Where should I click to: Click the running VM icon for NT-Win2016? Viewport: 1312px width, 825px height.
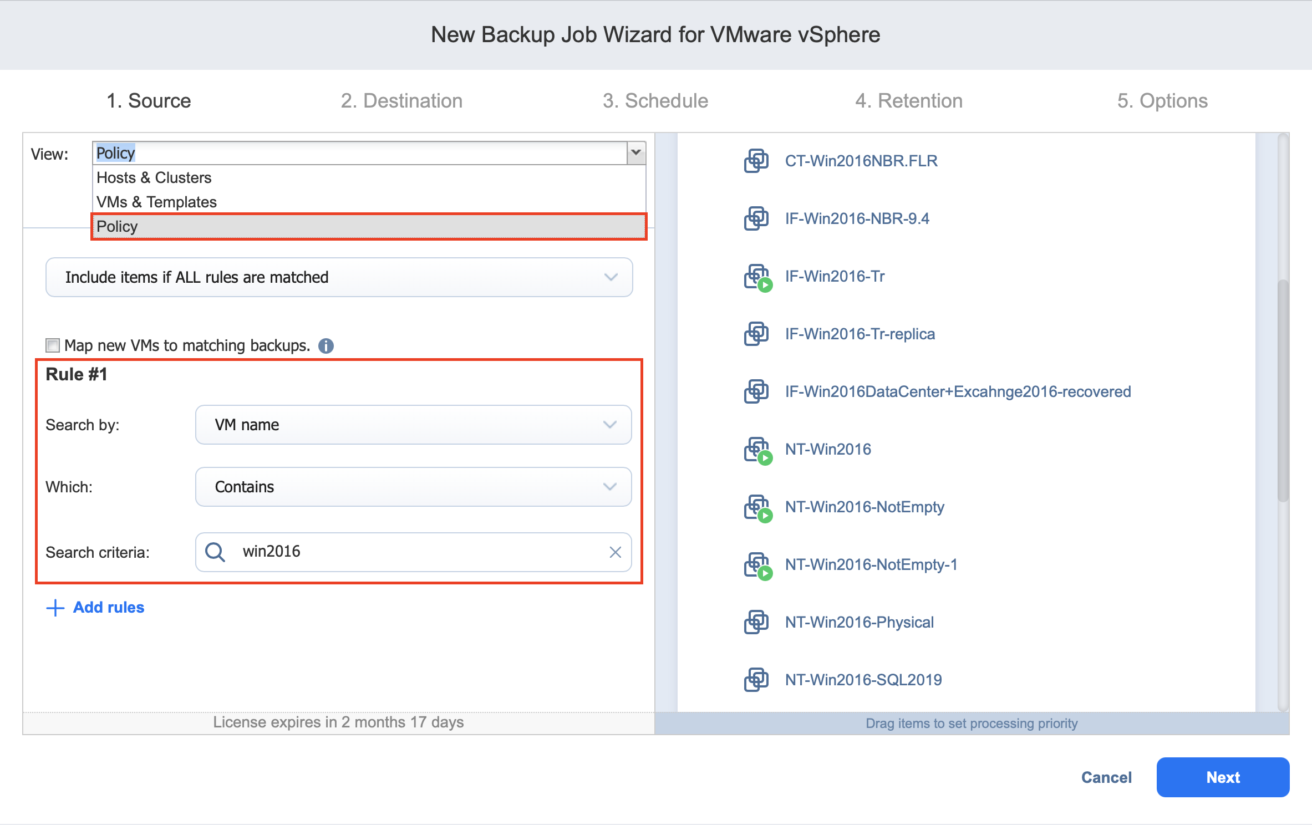[x=757, y=450]
